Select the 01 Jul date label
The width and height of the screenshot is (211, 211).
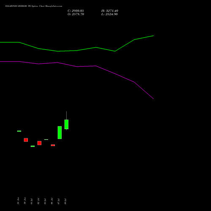click(32, 201)
